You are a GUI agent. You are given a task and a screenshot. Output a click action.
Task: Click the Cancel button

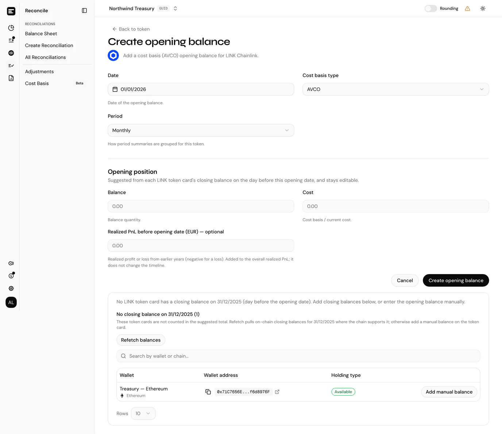coord(405,281)
